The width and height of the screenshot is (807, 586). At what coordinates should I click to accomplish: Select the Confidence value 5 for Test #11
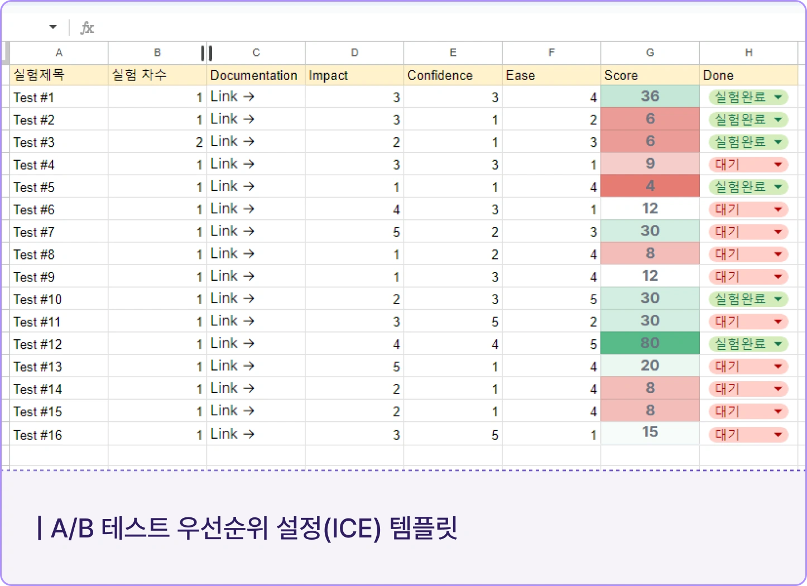point(453,321)
